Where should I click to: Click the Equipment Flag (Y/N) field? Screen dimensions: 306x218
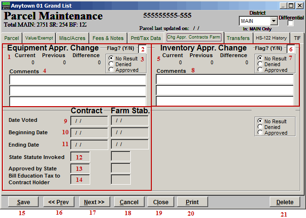pyautogui.click(x=142, y=49)
